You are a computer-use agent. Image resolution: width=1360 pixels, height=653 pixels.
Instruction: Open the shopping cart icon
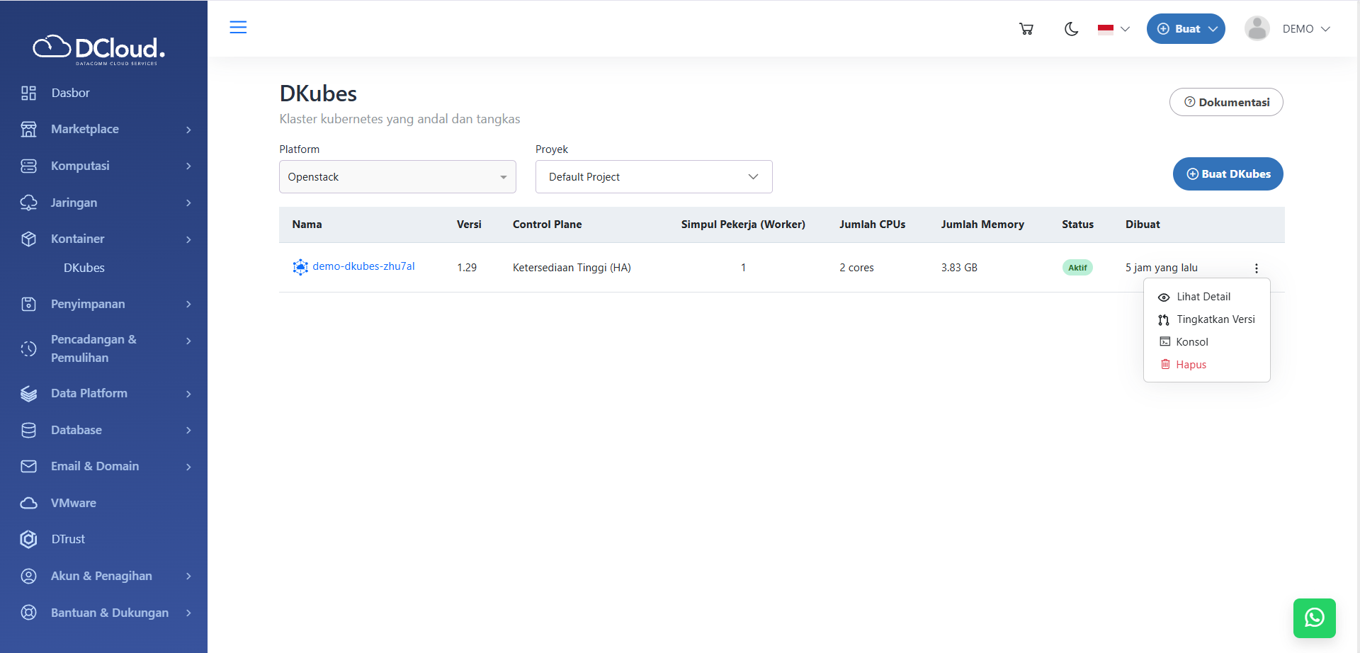coord(1026,29)
